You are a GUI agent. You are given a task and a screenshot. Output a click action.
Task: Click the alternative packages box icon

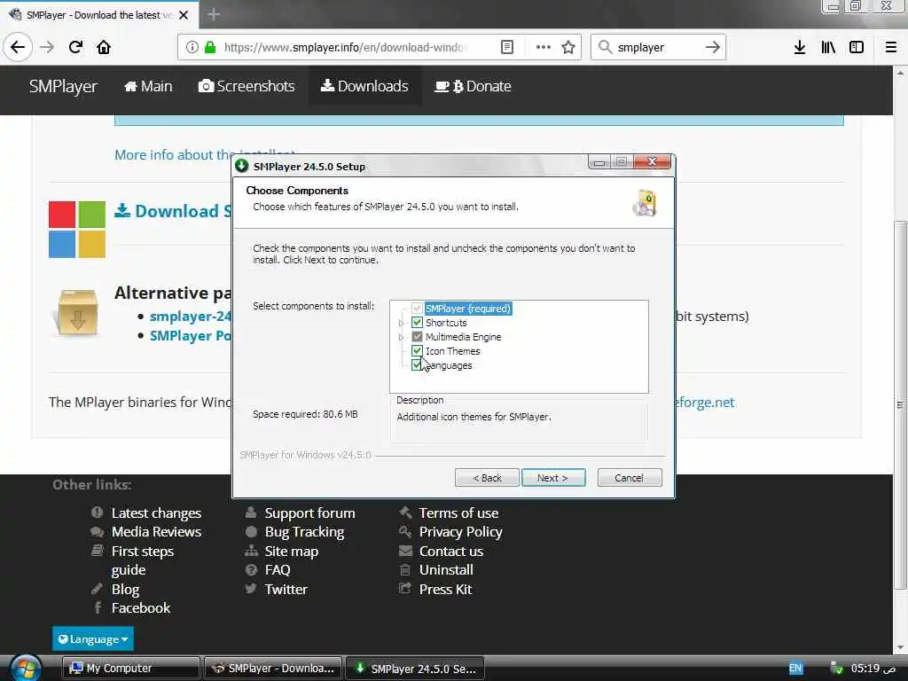point(77,313)
